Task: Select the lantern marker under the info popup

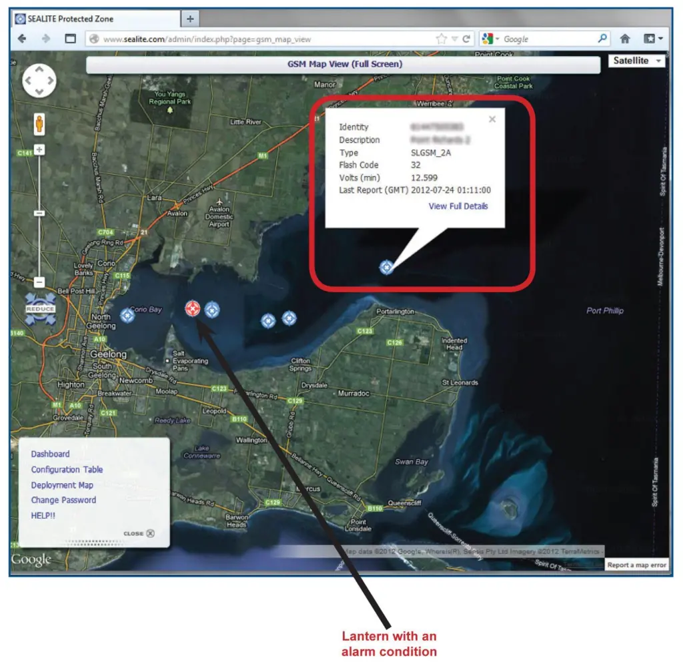Action: click(386, 267)
